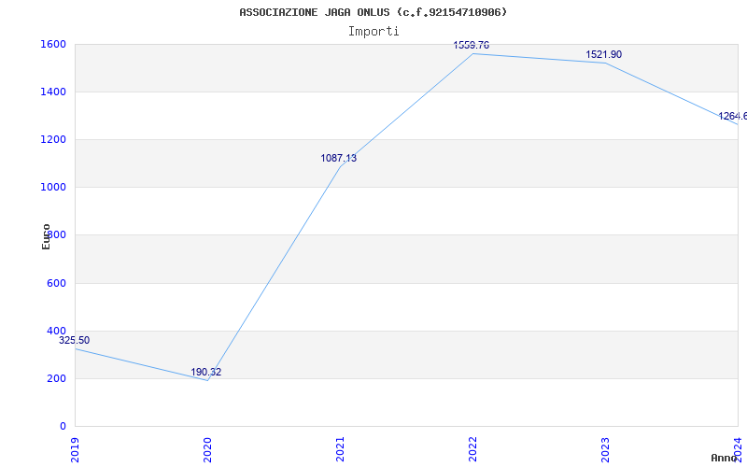747x467 pixels.
Task: Select the 190.32 data label
Action: (205, 372)
